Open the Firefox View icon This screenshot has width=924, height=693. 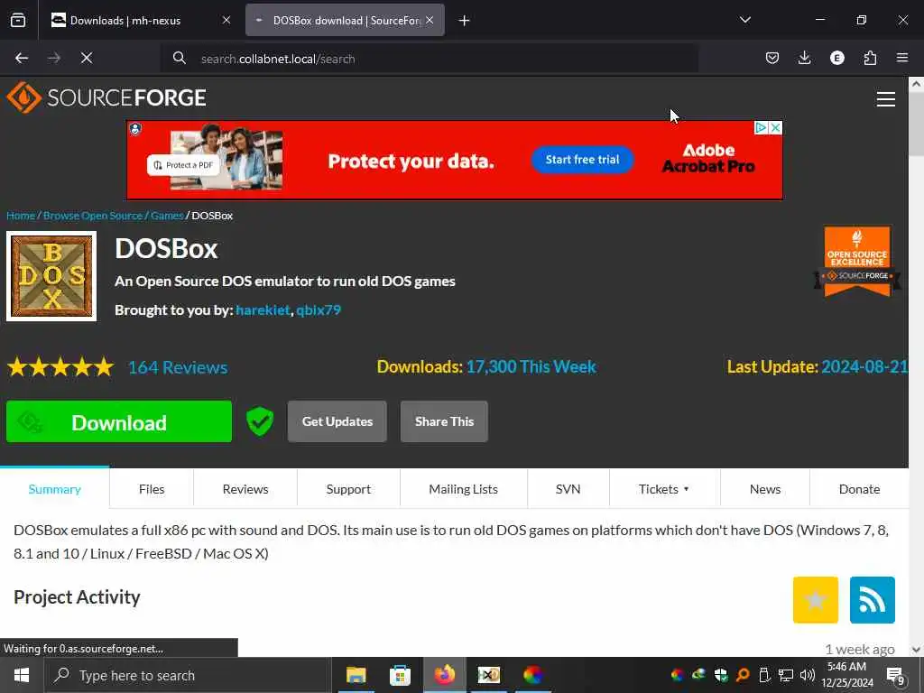(x=18, y=20)
